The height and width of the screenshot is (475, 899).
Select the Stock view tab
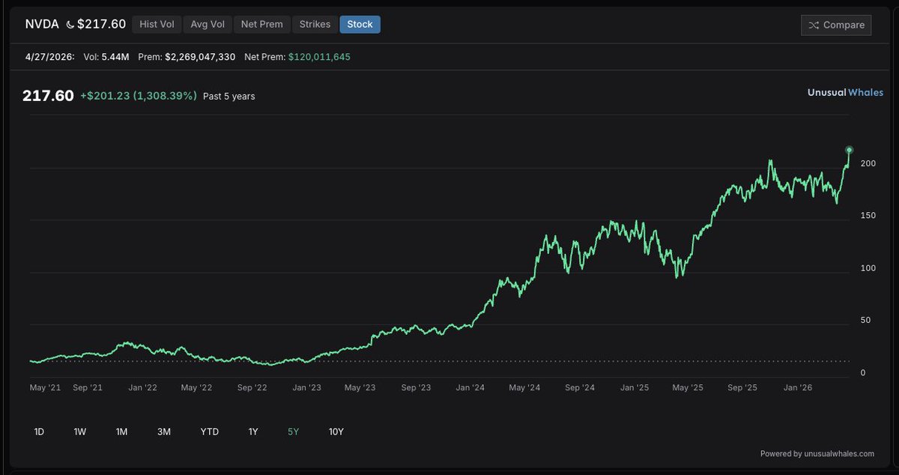(x=360, y=24)
